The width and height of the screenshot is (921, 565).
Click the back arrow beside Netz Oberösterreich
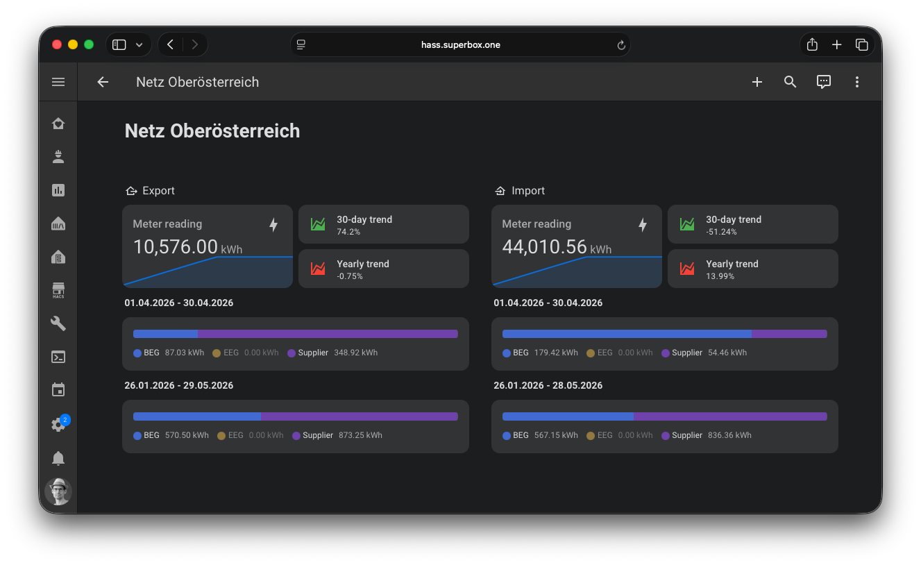coord(103,82)
